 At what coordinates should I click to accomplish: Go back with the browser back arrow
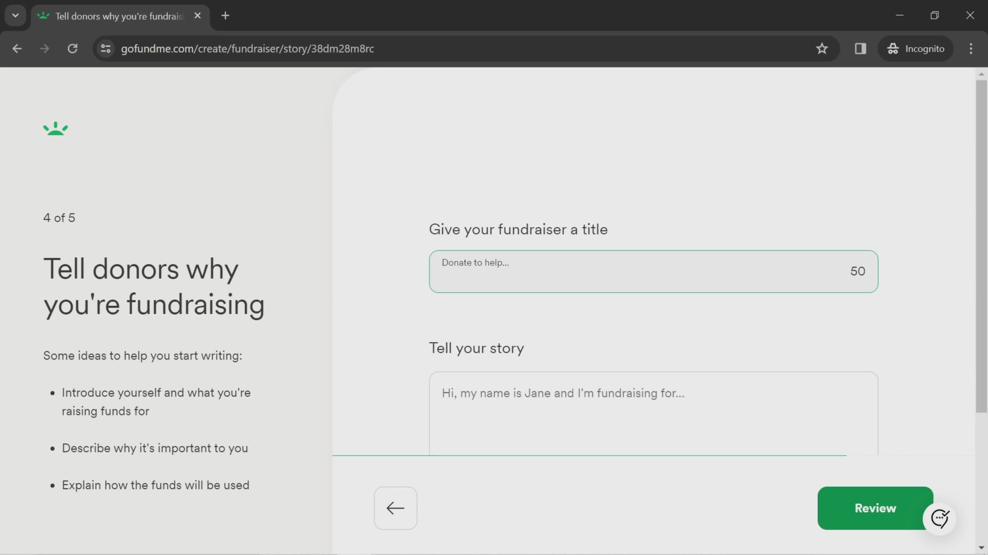point(17,49)
